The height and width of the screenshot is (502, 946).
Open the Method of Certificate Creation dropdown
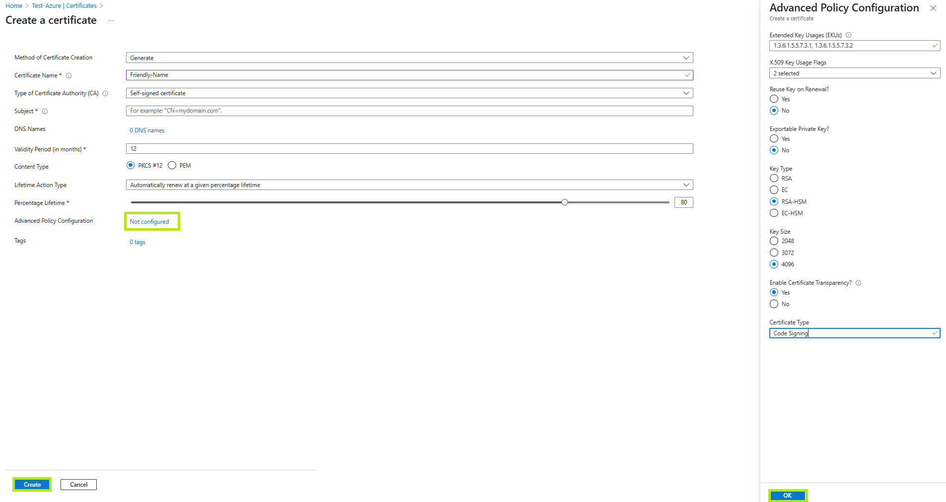(687, 58)
